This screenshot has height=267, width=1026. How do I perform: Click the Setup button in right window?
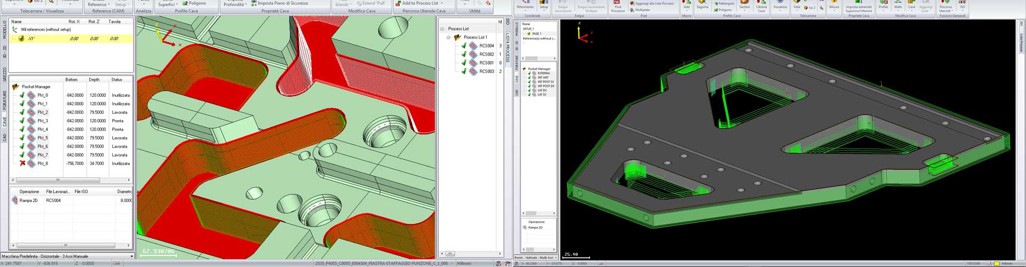coord(543,5)
